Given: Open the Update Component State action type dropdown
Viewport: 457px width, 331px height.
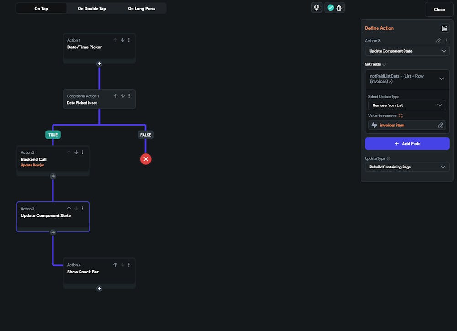Looking at the screenshot, I should click(x=407, y=51).
